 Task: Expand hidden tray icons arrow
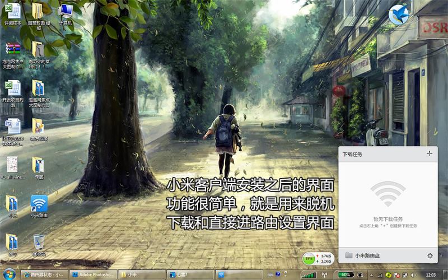click(372, 275)
